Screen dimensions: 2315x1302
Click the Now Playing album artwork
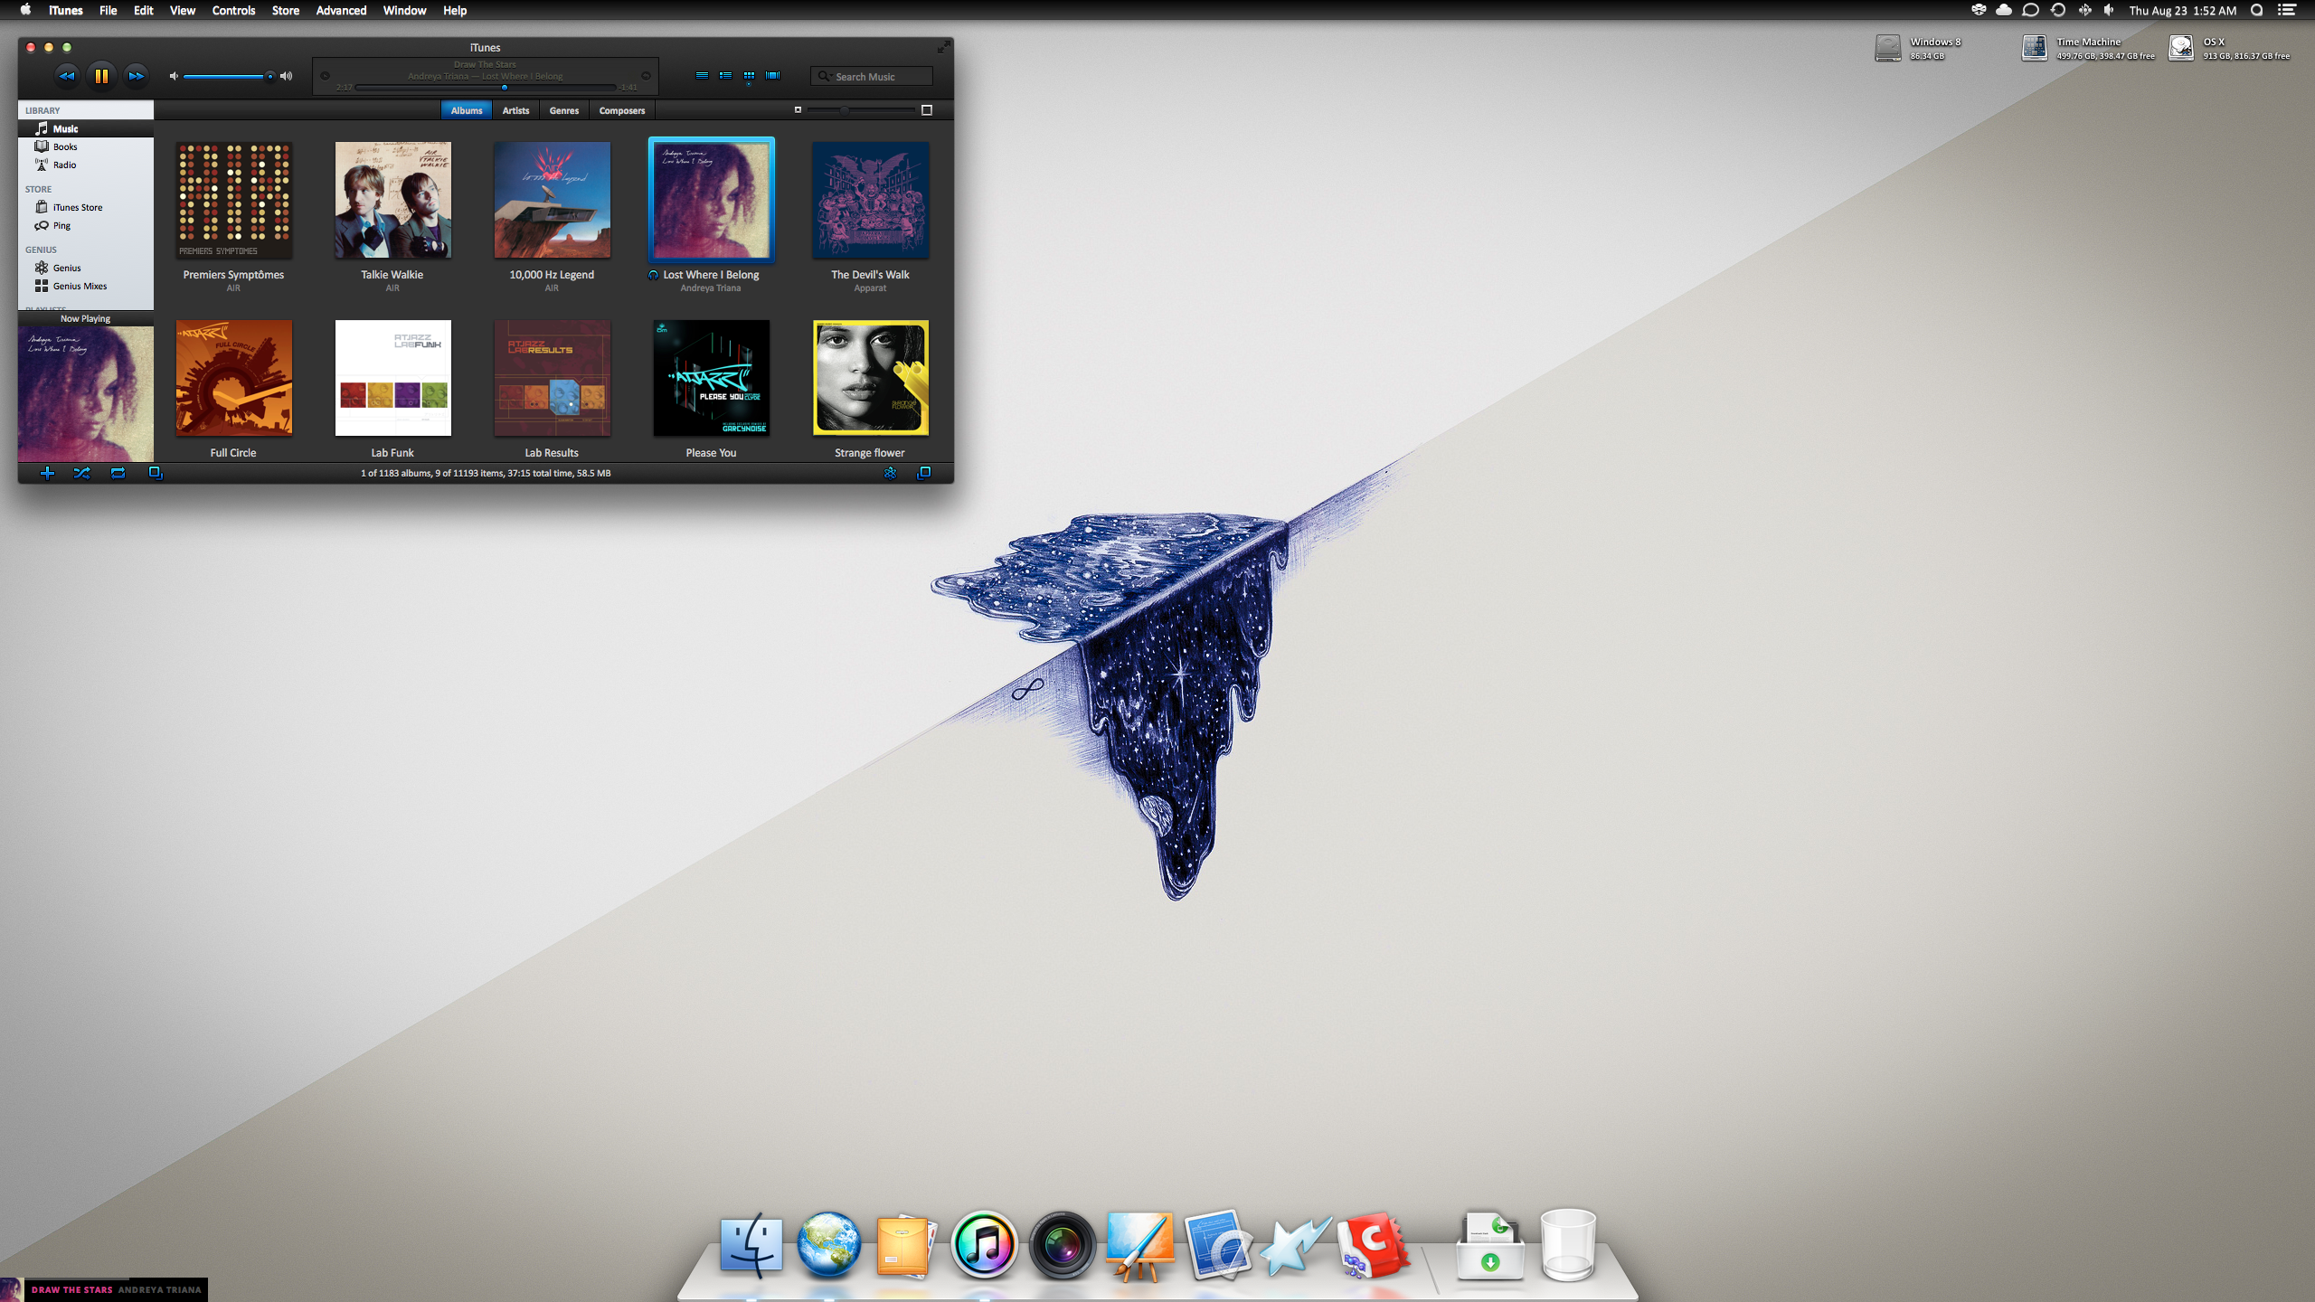pos(86,394)
